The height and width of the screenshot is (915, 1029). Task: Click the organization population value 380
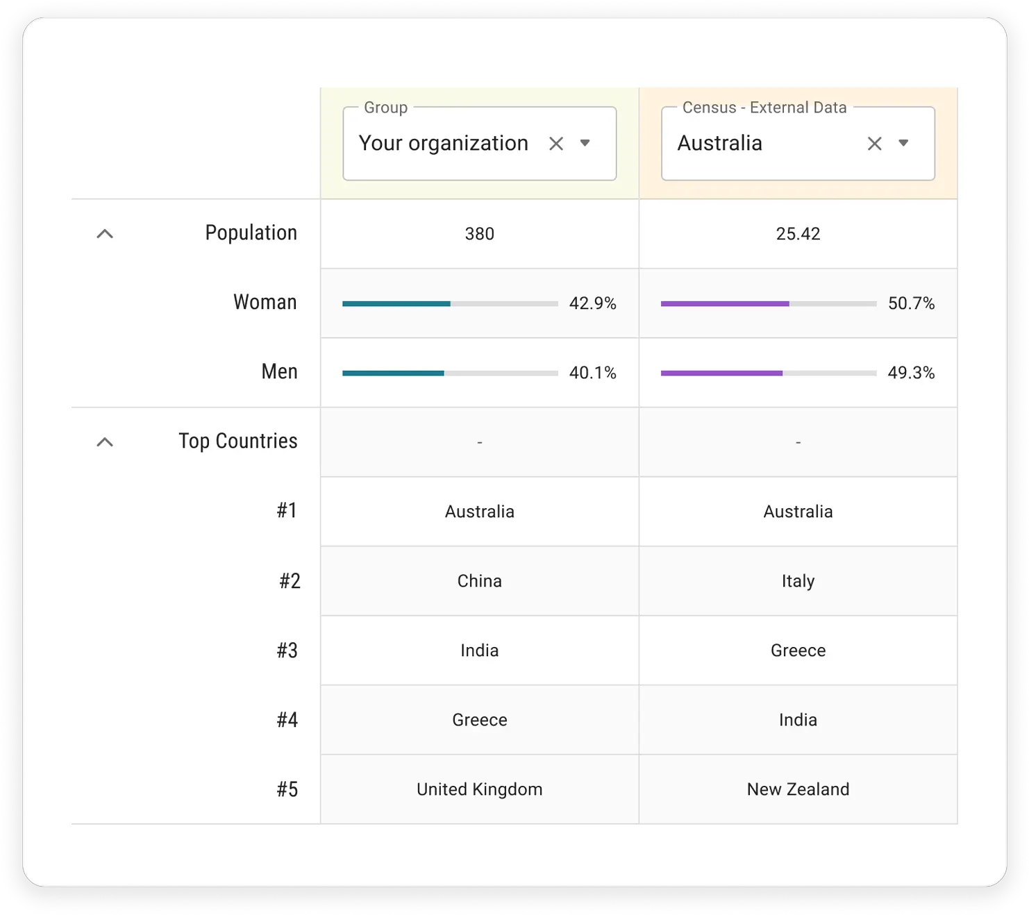[480, 234]
